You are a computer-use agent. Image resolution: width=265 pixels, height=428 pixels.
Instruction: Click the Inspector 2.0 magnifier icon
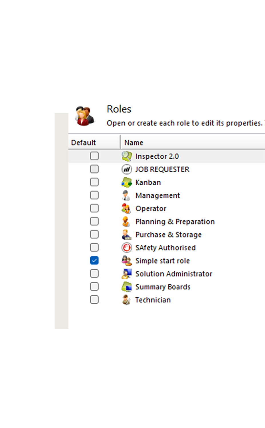click(x=127, y=156)
